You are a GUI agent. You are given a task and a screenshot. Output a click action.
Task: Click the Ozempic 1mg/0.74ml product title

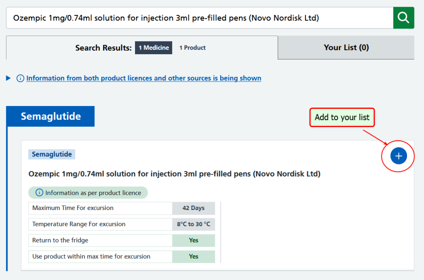click(x=174, y=174)
